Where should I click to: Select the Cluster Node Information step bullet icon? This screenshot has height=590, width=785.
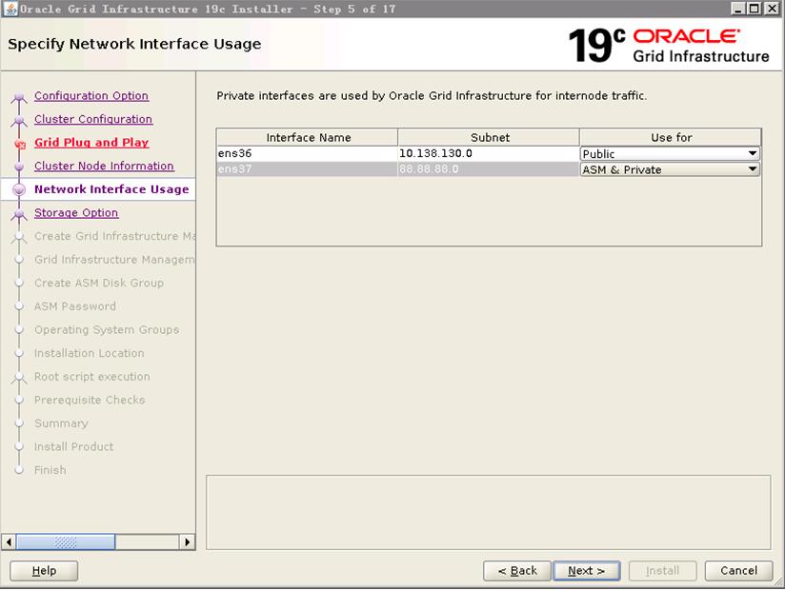[19, 167]
